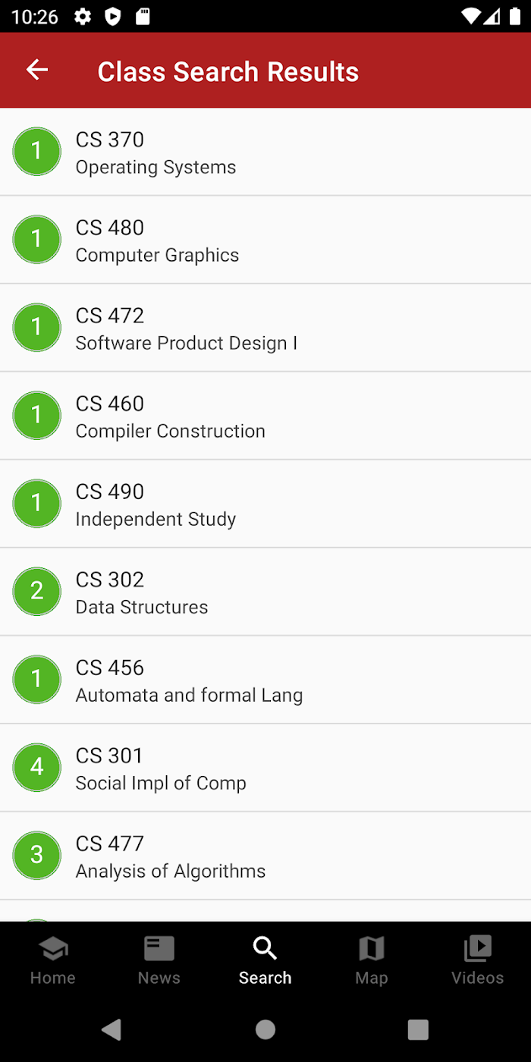Screen dimensions: 531x1062
Task: Tap Android home circle button
Action: [x=265, y=1029]
